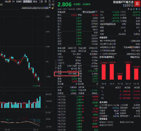Click the 买五 price 2.802
This screenshot has height=131, width=141.
[79, 44]
